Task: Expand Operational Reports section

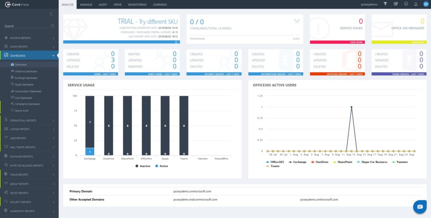Action: [29, 120]
